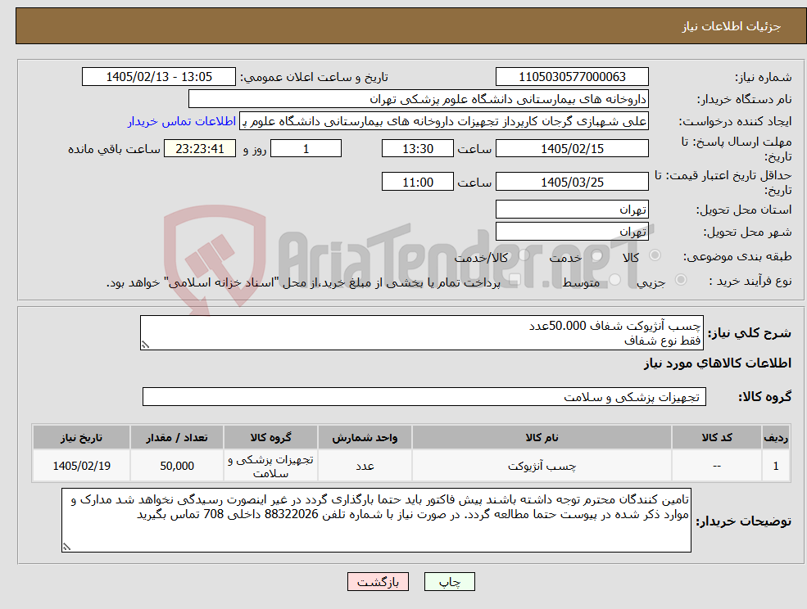Screen dimensions: 807x609
Task: Choose the جزیی purchase type radio
Action: [x=680, y=280]
